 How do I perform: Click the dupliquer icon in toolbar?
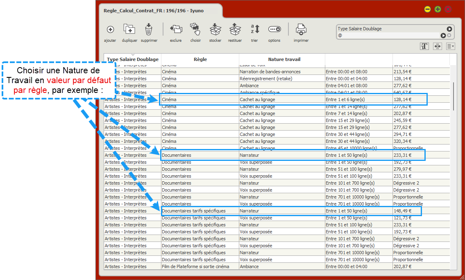click(129, 29)
